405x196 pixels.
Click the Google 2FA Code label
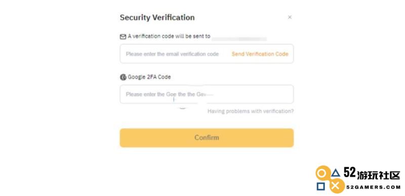point(149,77)
